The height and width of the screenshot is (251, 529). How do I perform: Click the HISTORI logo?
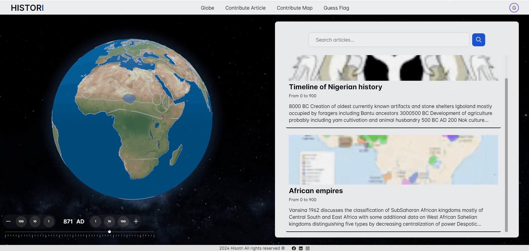(27, 8)
